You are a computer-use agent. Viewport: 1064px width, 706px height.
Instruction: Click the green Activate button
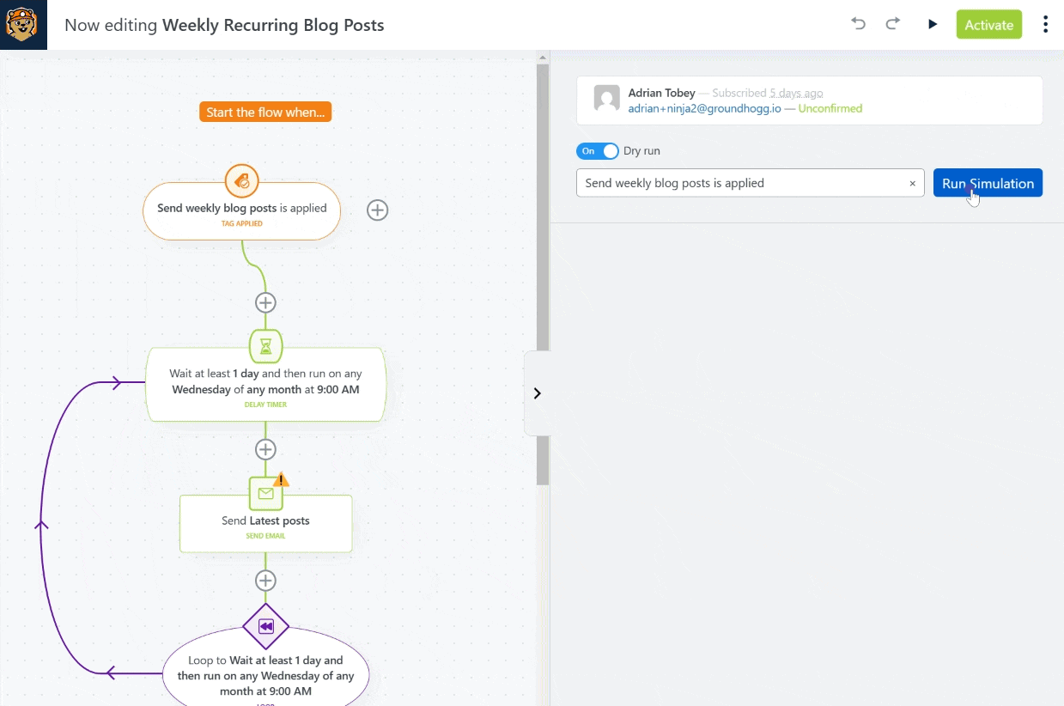(x=988, y=25)
